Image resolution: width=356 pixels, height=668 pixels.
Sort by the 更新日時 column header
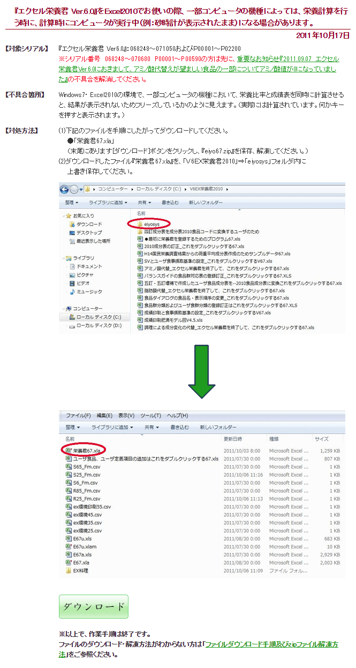(233, 439)
